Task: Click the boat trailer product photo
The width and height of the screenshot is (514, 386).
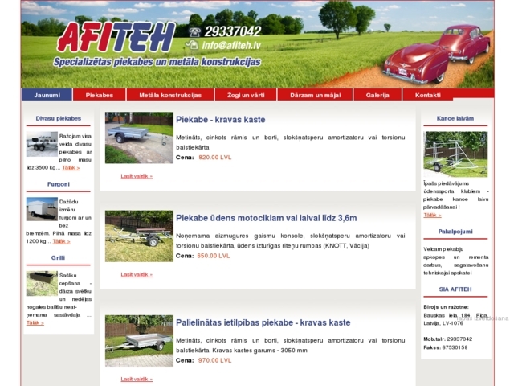Action: 139,236
